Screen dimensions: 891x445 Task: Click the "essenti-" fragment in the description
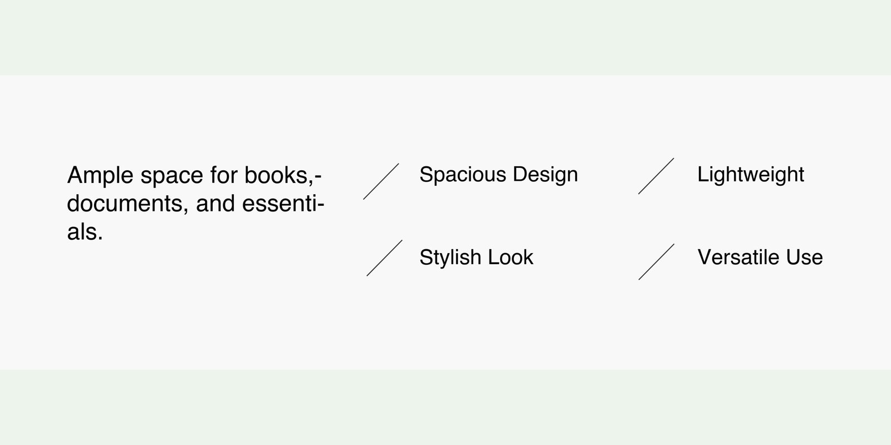coord(283,204)
